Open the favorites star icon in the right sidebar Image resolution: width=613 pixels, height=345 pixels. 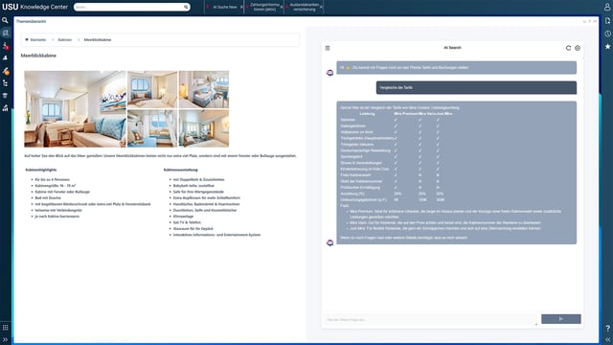607,47
